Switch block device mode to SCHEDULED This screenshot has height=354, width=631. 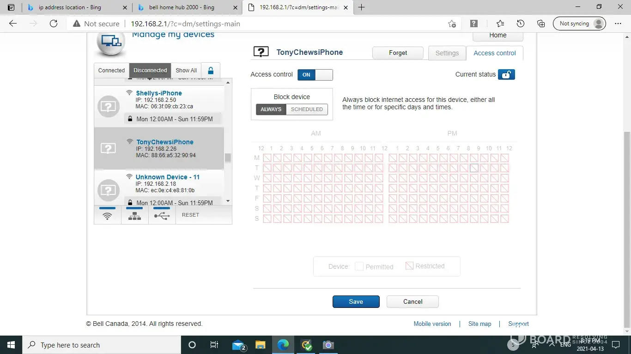pos(307,109)
